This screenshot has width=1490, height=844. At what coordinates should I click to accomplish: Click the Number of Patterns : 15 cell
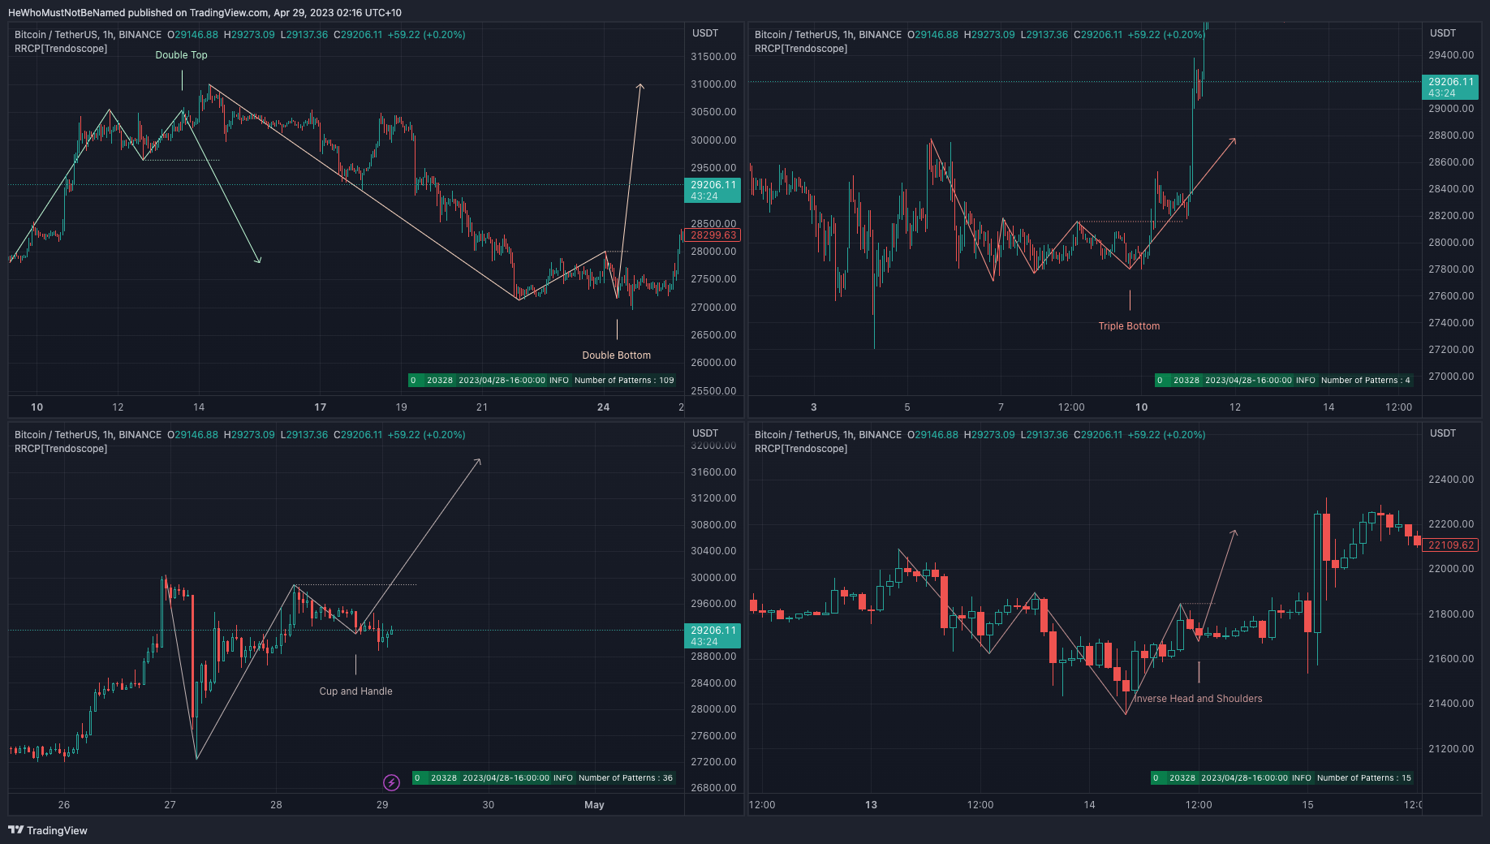point(1364,777)
